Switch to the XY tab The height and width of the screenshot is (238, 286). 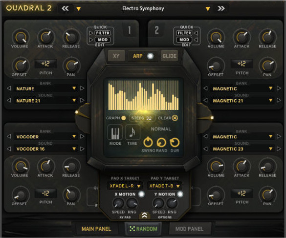click(x=116, y=56)
